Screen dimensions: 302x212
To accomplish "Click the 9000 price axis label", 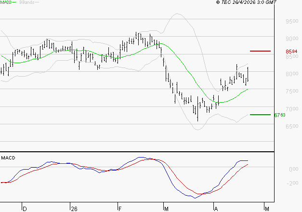I will point(292,39).
